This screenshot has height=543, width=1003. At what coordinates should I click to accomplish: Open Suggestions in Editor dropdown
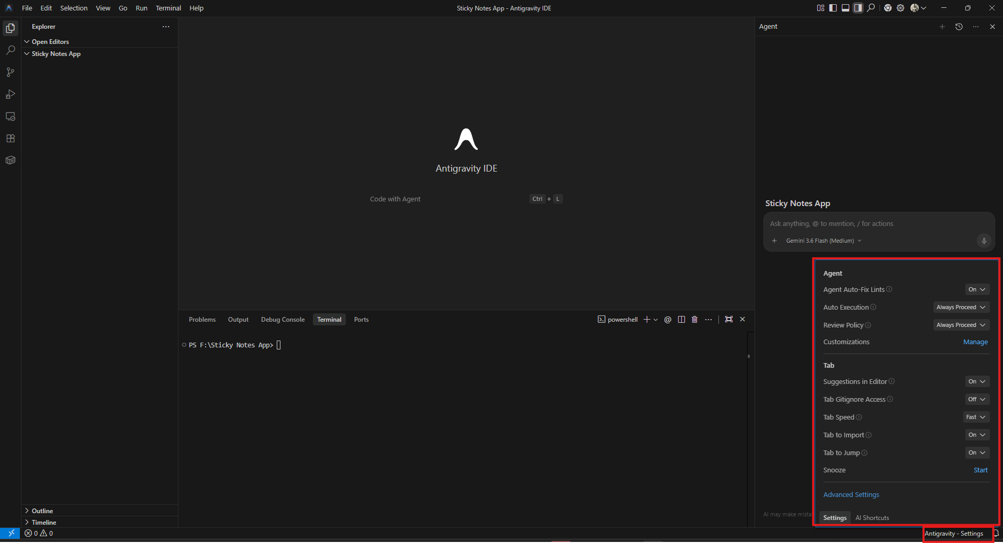click(x=977, y=381)
